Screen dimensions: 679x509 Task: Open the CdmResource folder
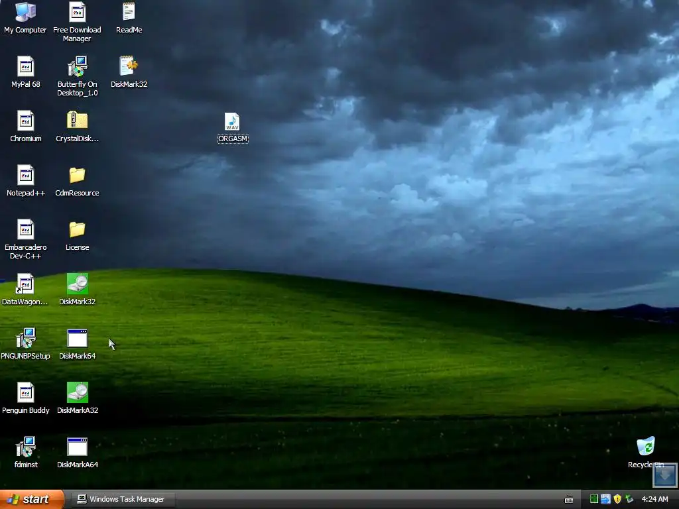tap(77, 181)
